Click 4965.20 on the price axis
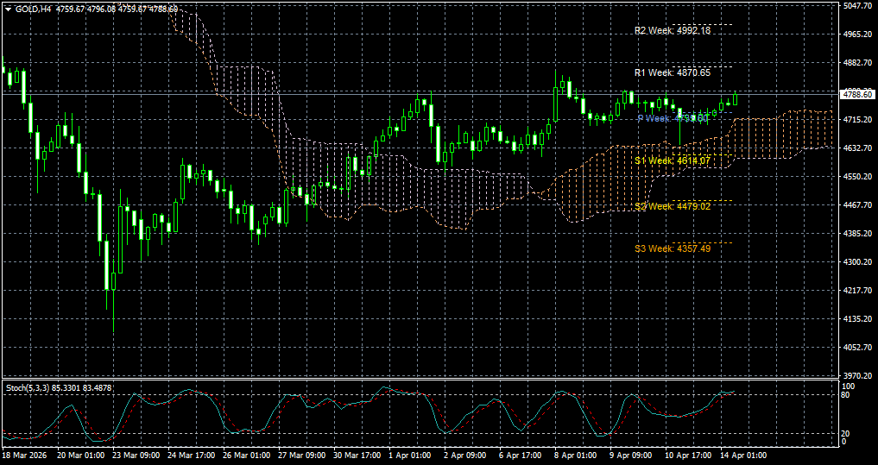The image size is (878, 465). coord(858,35)
